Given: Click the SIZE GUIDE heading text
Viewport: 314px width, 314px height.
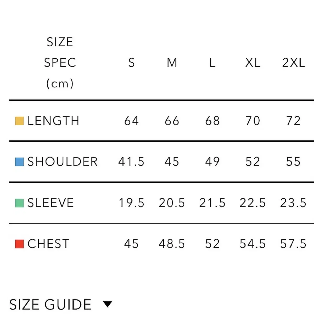Looking at the screenshot, I should [x=50, y=305].
